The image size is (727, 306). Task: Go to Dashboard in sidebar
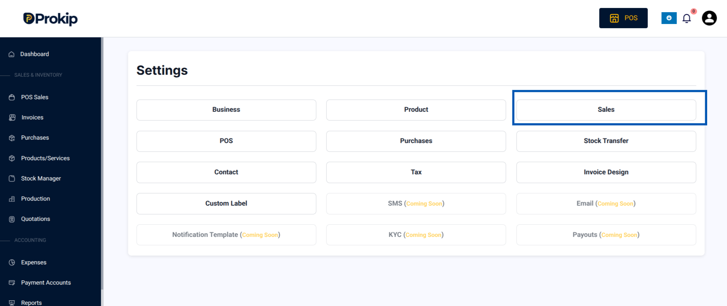click(x=34, y=54)
